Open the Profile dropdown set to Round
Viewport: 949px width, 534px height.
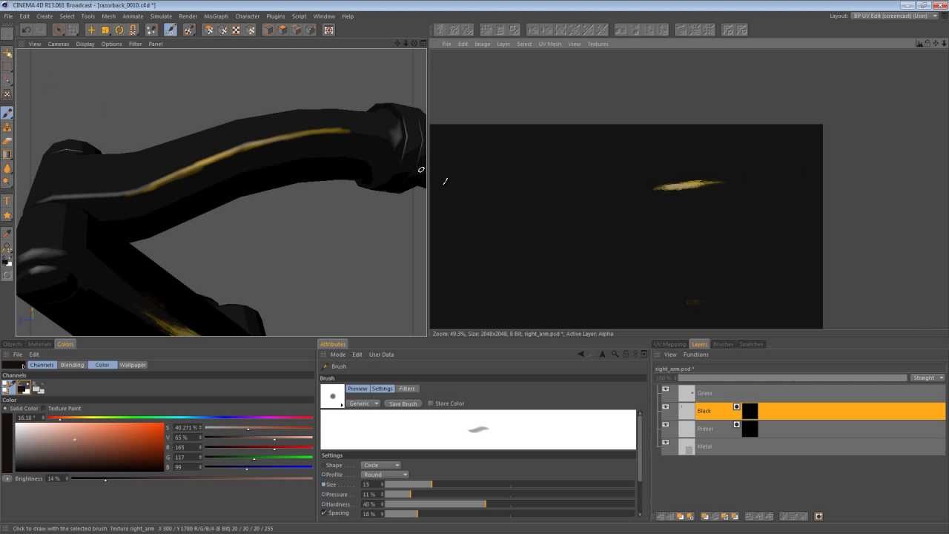(x=384, y=475)
